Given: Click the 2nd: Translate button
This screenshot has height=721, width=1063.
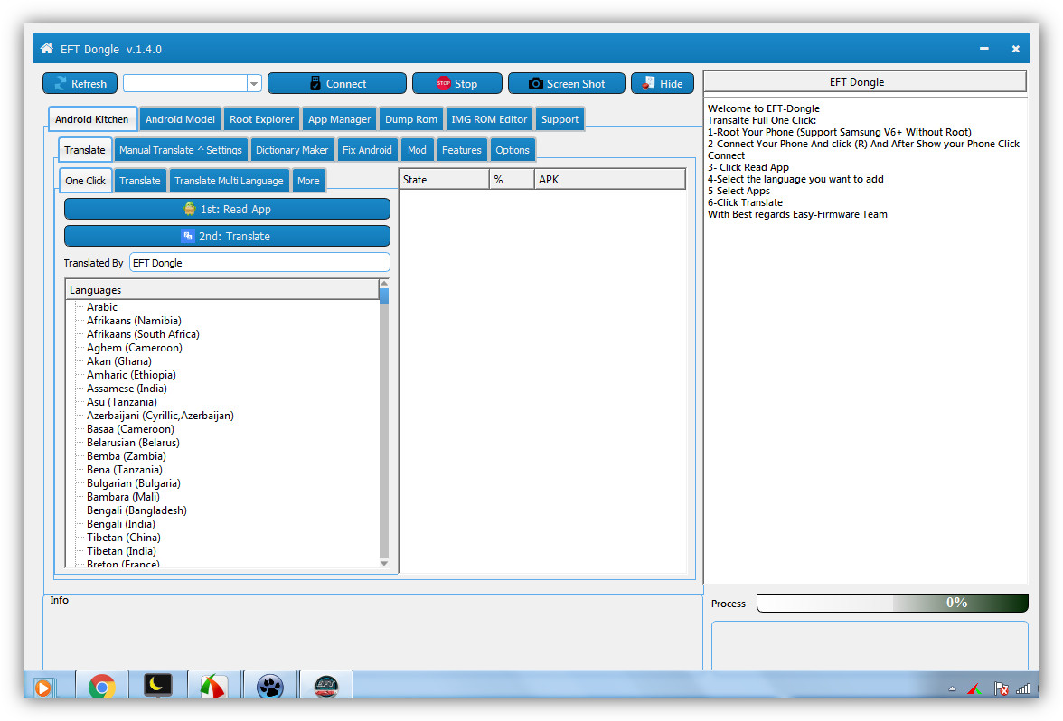Looking at the screenshot, I should click(227, 236).
